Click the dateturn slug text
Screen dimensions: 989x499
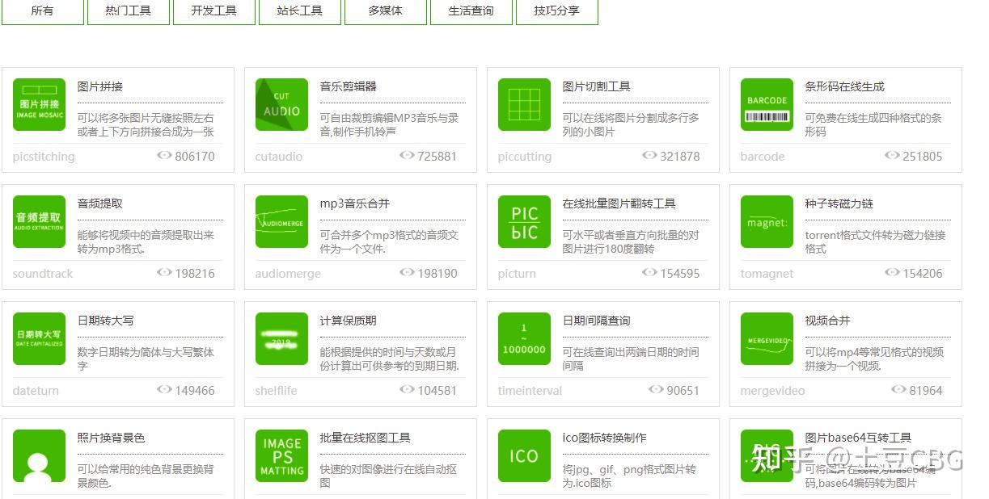(x=36, y=391)
